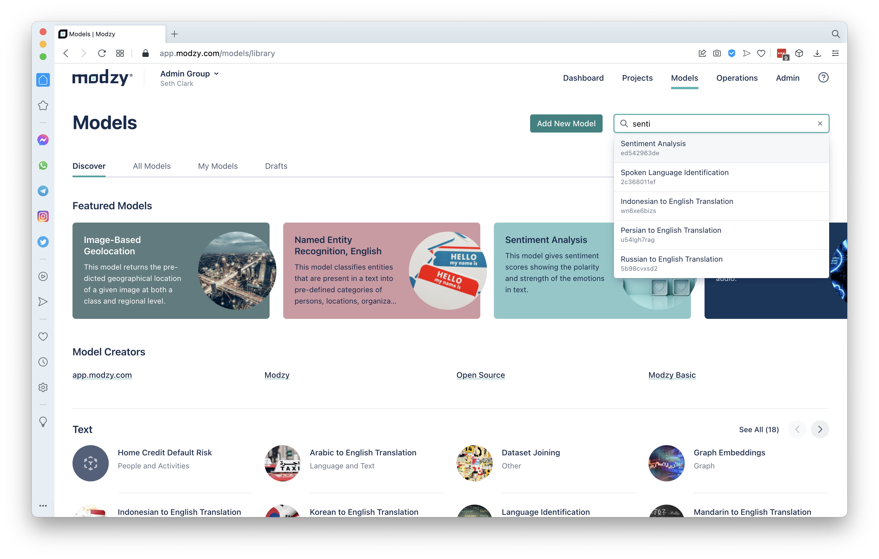
Task: Open the Dashboard navigation item
Action: [x=583, y=78]
